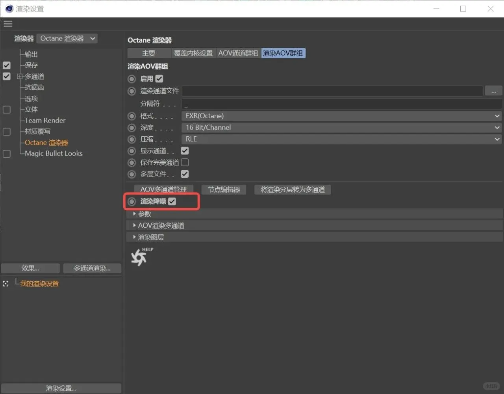
Task: Click the 我的渲染设置 target icon
Action: tap(6, 284)
